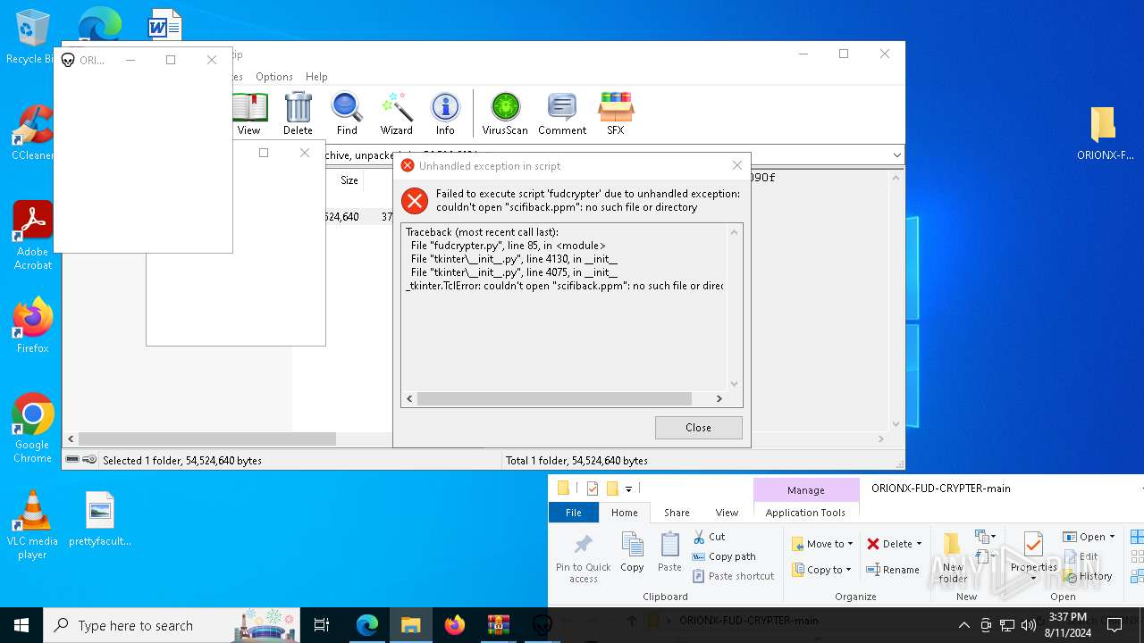The image size is (1144, 643).
Task: Click the traceback scroll right arrow
Action: [x=719, y=398]
